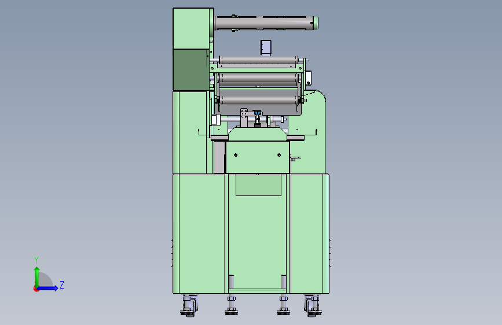Select the right screw on the center front box
Screen dimensions: 502x325
(279, 155)
